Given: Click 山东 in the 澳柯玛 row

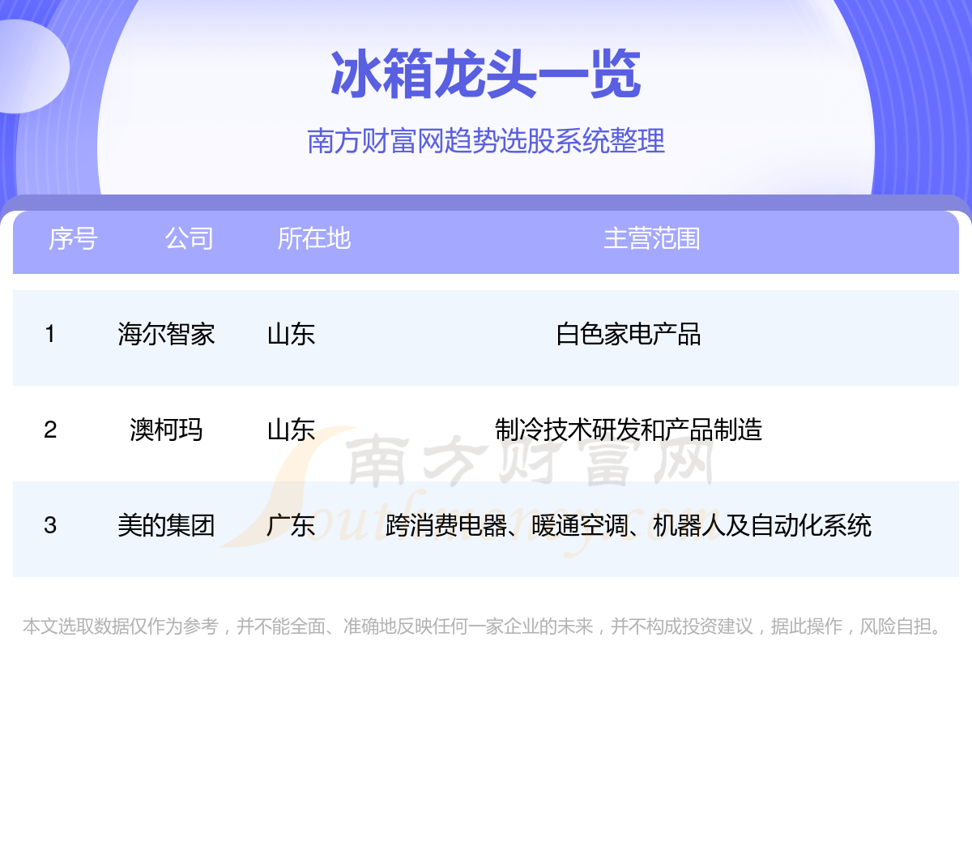Looking at the screenshot, I should pyautogui.click(x=291, y=430).
